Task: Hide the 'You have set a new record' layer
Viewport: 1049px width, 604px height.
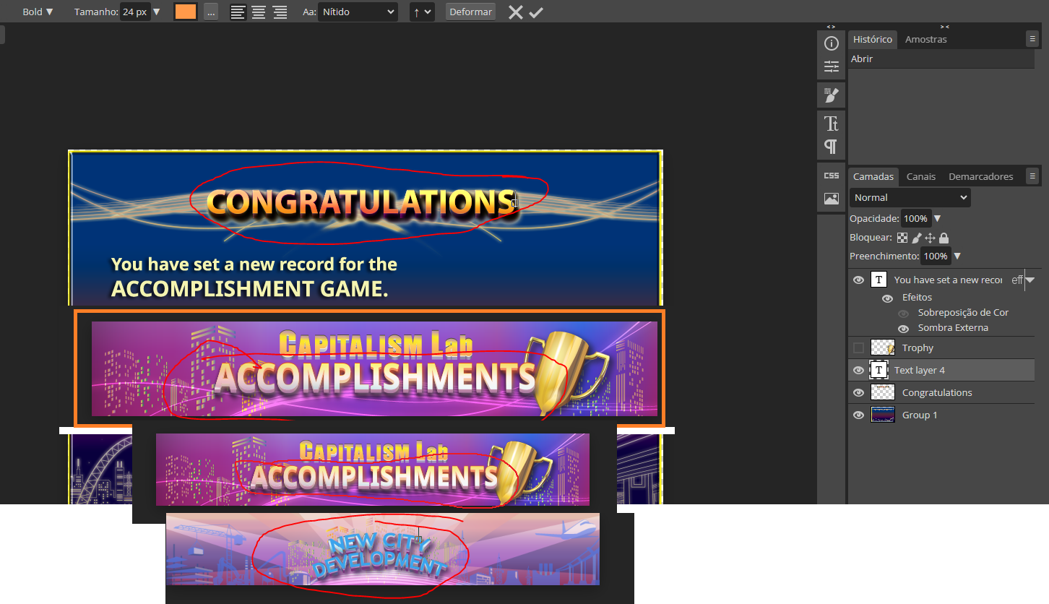Action: pyautogui.click(x=858, y=280)
